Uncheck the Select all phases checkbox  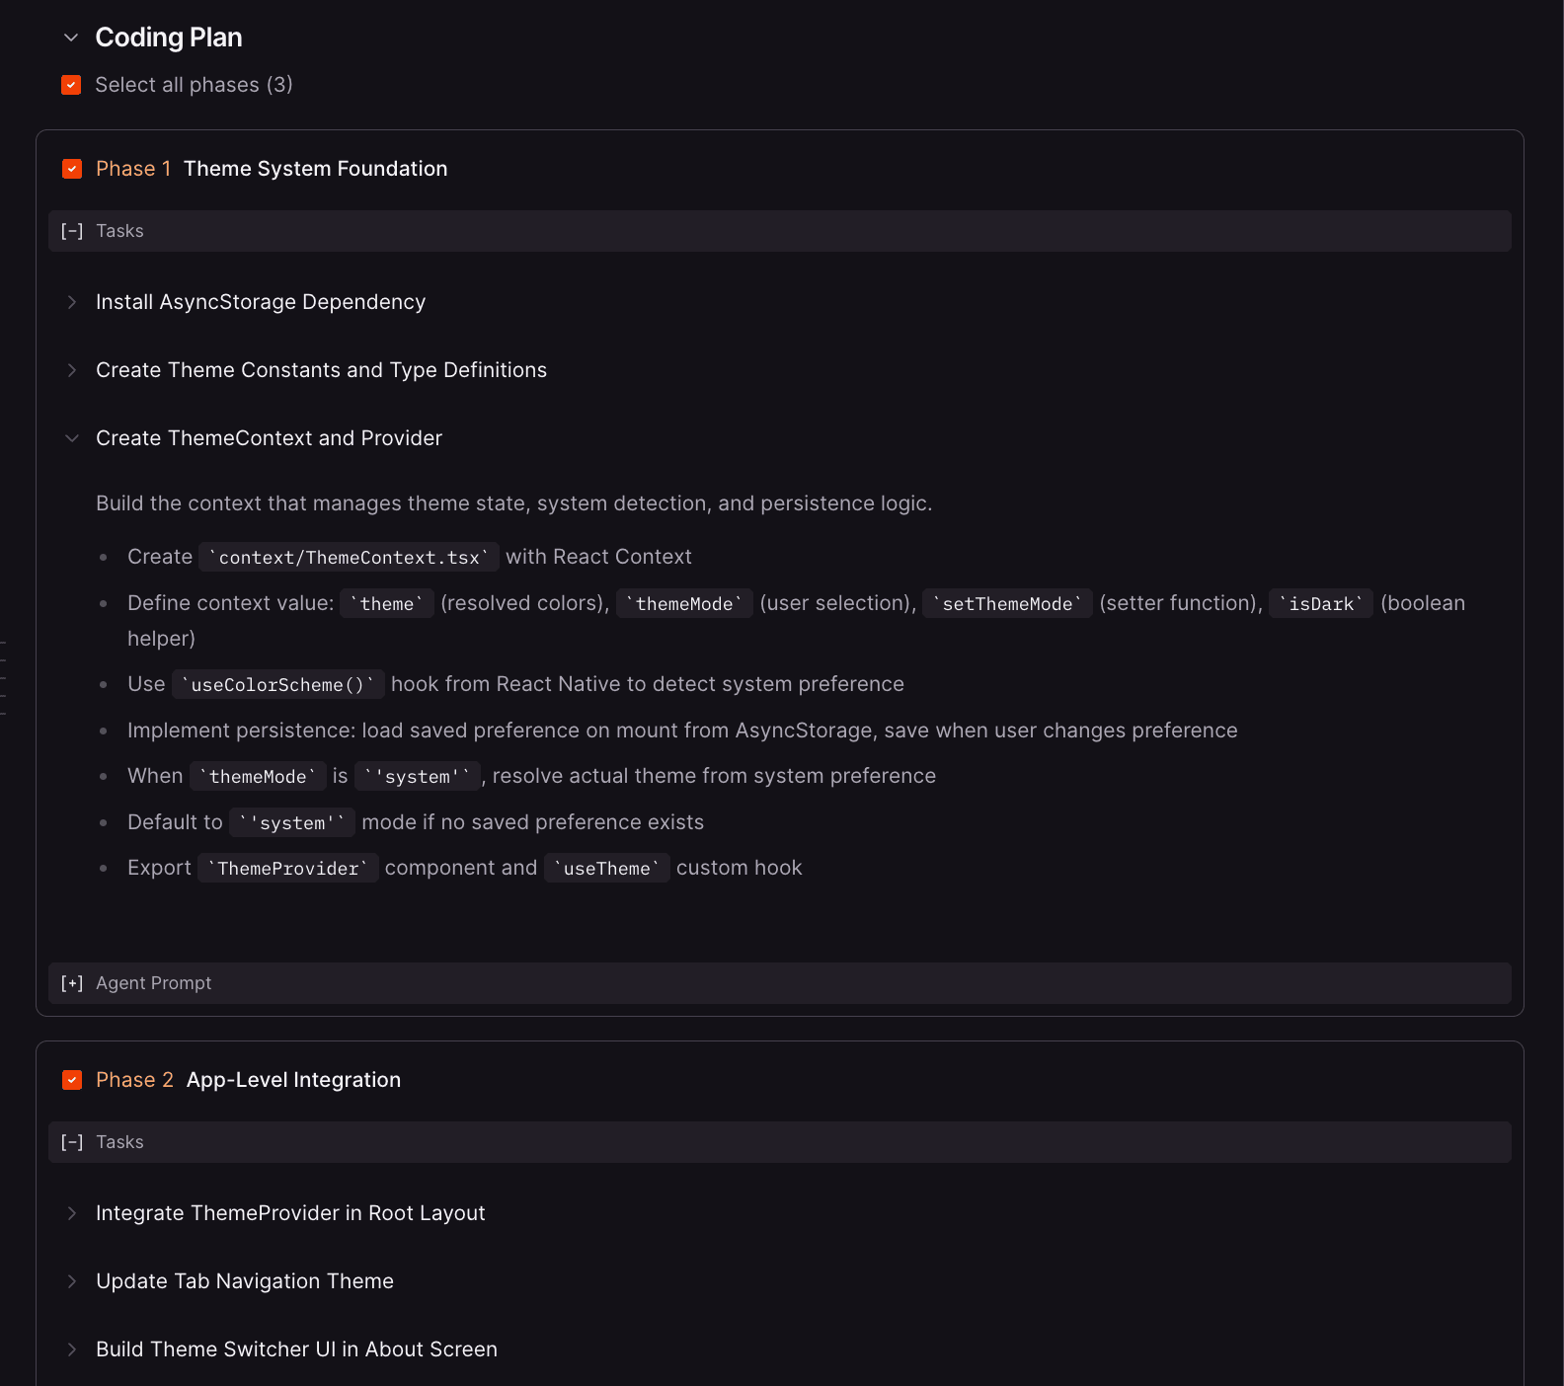(x=71, y=85)
